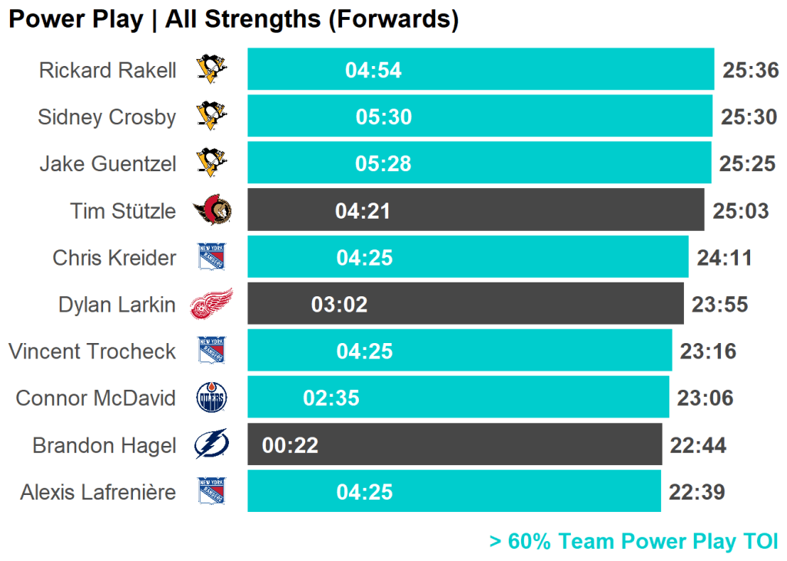The image size is (787, 561).
Task: Click Dylan Larkin's 03:02 power play label
Action: [x=339, y=305]
